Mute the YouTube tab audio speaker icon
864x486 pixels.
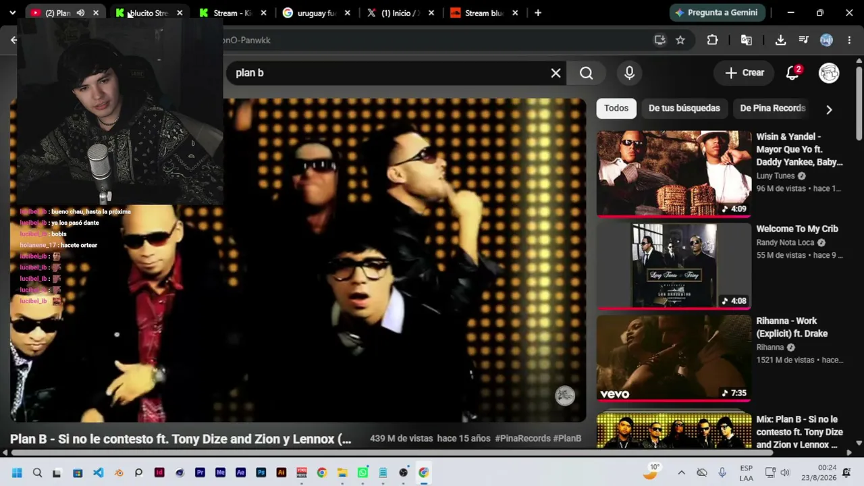point(80,13)
